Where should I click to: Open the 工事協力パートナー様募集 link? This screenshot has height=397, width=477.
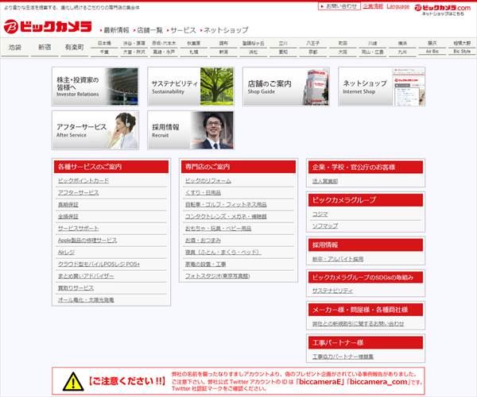click(x=343, y=357)
